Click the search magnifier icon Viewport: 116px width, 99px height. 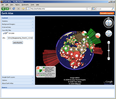(113, 9)
